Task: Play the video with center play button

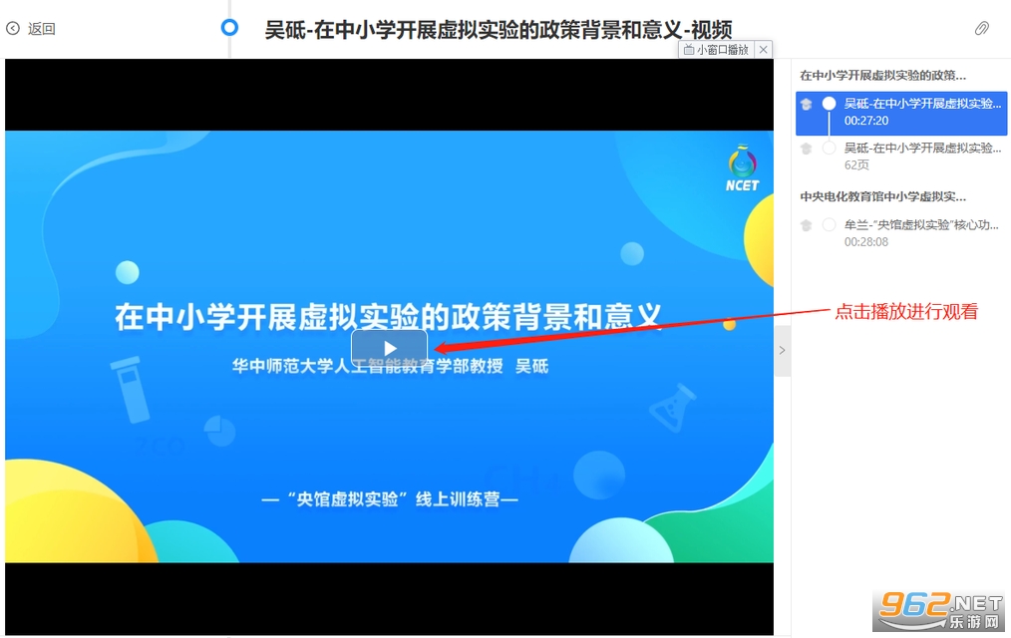Action: 389,349
